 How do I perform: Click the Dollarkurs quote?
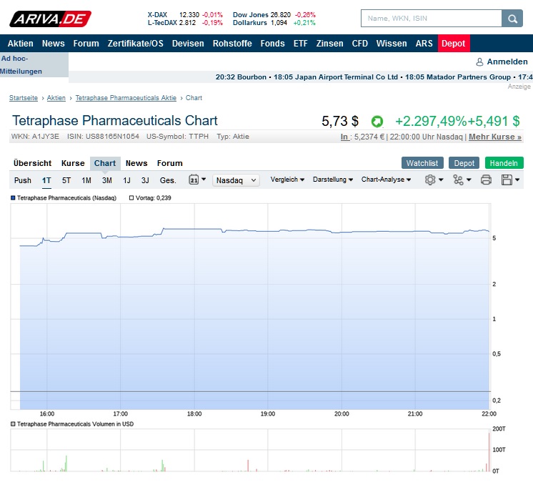(274, 23)
